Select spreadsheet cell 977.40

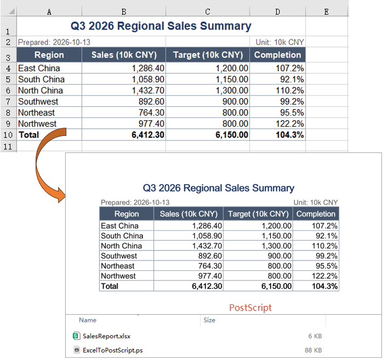(x=124, y=123)
